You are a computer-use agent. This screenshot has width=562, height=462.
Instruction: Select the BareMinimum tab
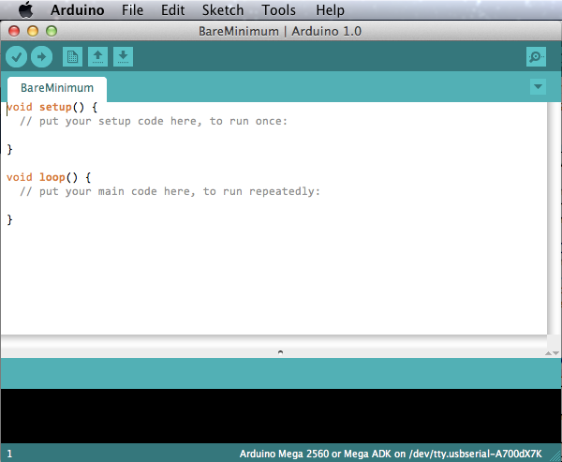click(57, 88)
